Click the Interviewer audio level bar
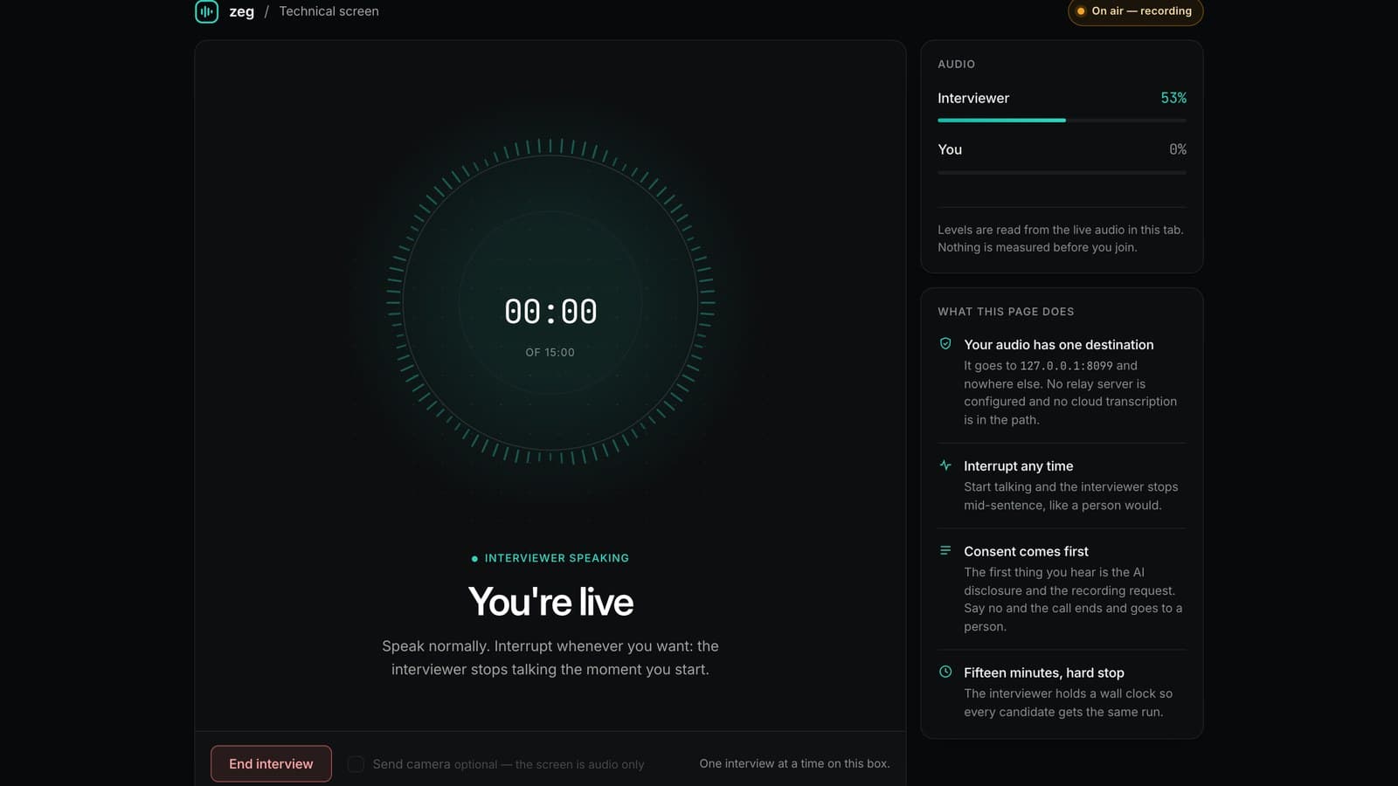The width and height of the screenshot is (1398, 786). pos(1062,121)
